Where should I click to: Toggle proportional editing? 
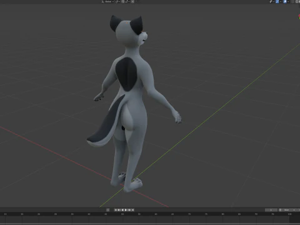(132, 2)
